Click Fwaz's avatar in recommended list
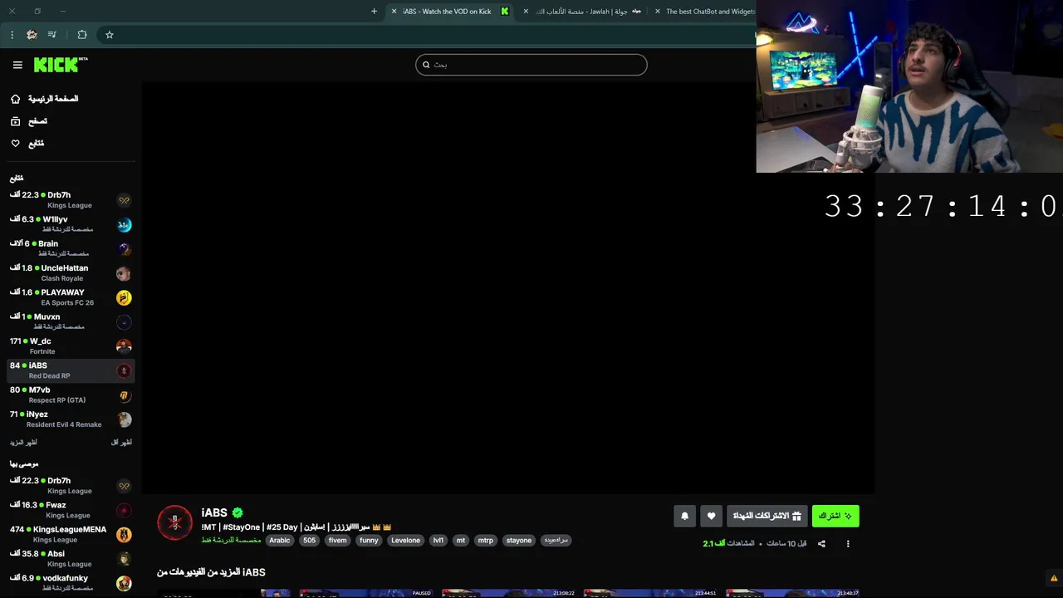Screen dimensions: 1063x598 (x=124, y=511)
